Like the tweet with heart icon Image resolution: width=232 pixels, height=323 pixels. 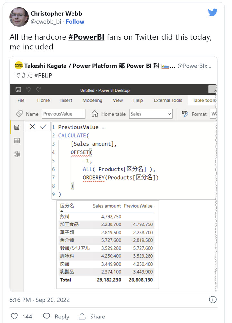click(14, 316)
